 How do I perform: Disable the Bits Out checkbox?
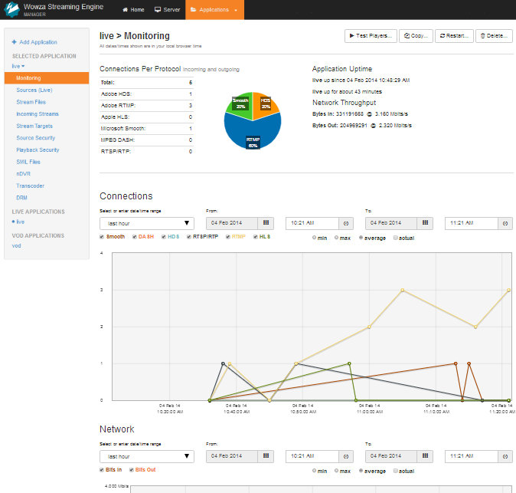pyautogui.click(x=132, y=469)
